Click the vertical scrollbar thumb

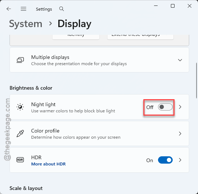pos(197,81)
